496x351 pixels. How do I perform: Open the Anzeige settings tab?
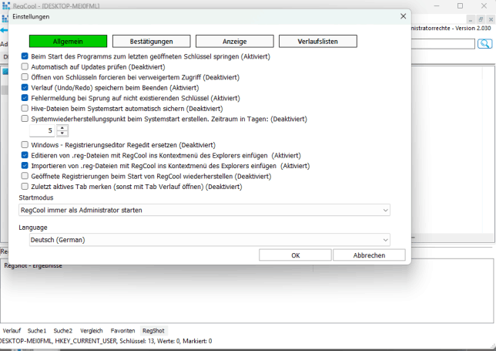click(x=234, y=41)
